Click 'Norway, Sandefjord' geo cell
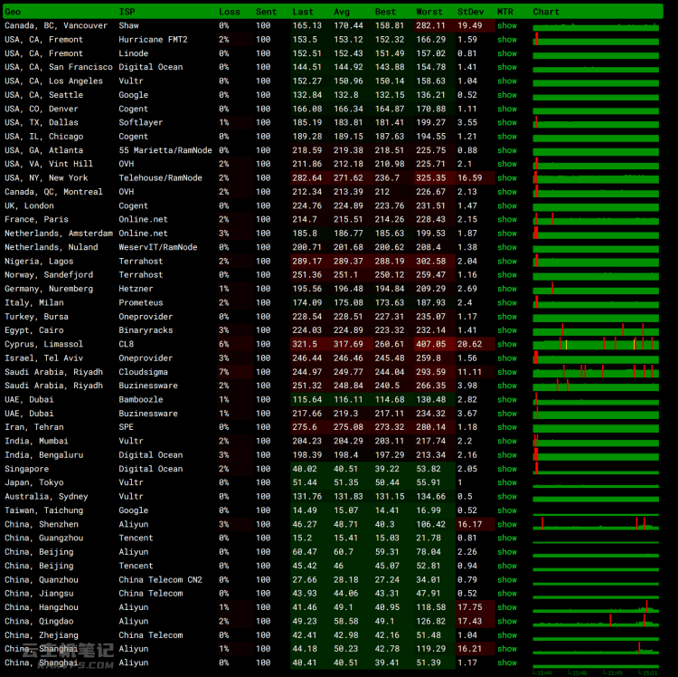This screenshot has height=677, width=678. pyautogui.click(x=49, y=275)
